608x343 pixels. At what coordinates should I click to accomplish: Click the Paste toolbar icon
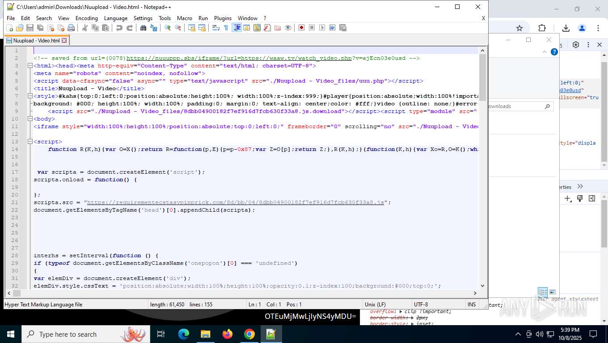106,28
